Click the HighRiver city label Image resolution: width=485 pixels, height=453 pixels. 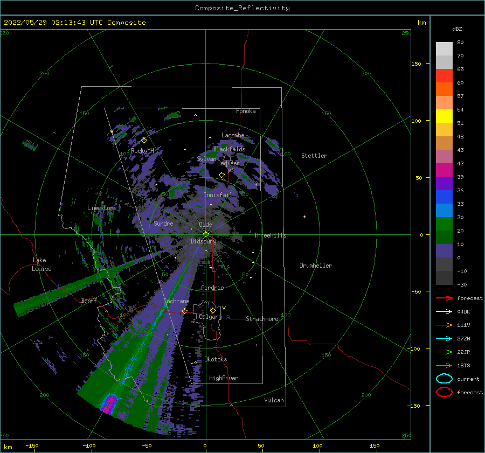[x=224, y=378]
